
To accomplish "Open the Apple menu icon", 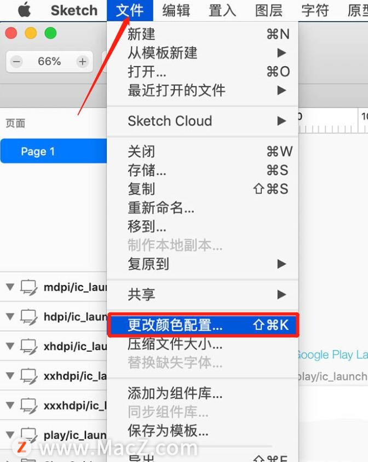I will (x=25, y=10).
